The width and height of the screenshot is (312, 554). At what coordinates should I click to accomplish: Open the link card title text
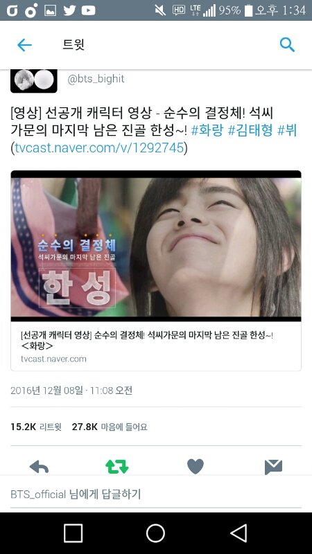[147, 340]
